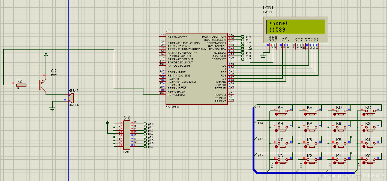Viewport: 387px width, 181px height.
Task: Toggle the latch circle of key K6
Action: [x=306, y=147]
